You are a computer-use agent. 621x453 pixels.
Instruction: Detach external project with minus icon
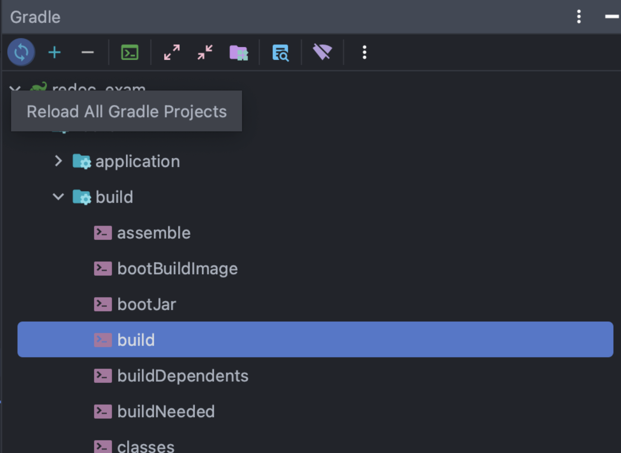pos(88,53)
